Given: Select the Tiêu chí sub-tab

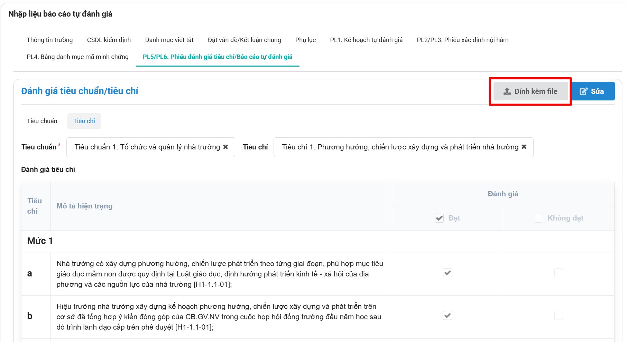Looking at the screenshot, I should (84, 121).
